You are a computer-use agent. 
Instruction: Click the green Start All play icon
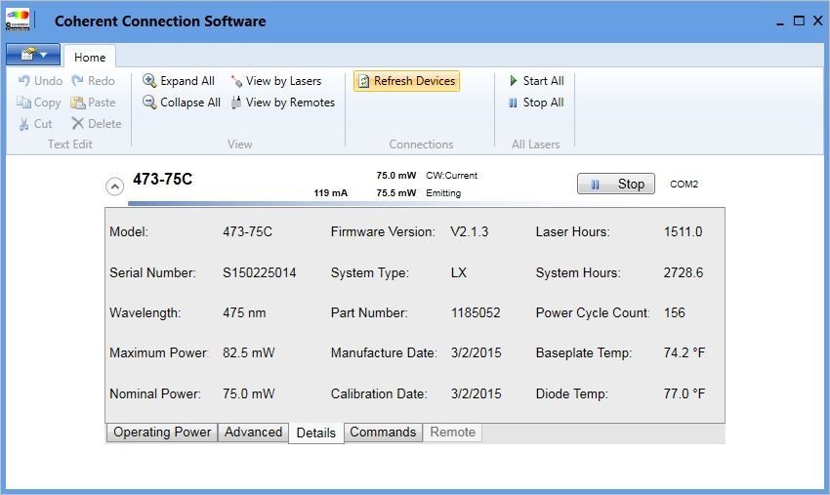coord(513,80)
